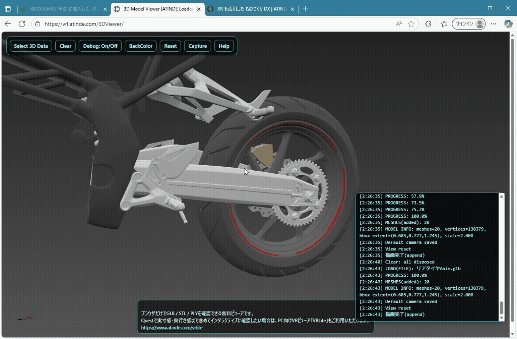Click the browser Back arrow
The height and width of the screenshot is (339, 517).
click(x=8, y=24)
